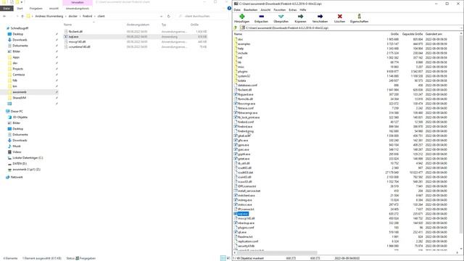Viewport: 464px width, 261px height.
Task: Switch Explorer to details view toggle
Action: pos(223,258)
